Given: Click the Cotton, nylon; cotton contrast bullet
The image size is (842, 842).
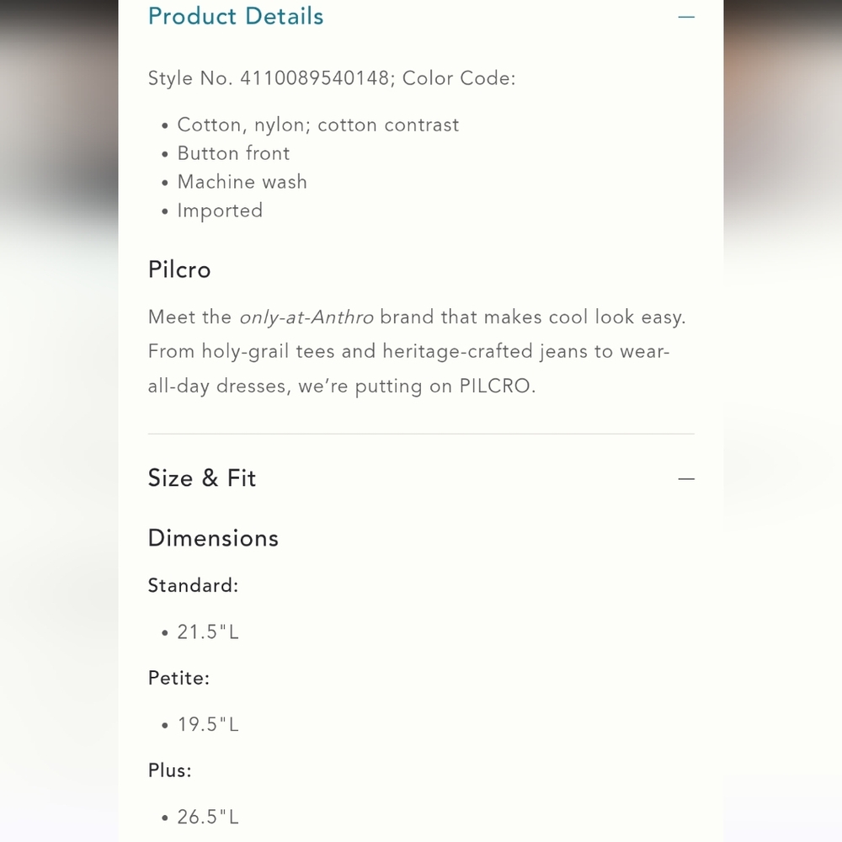Looking at the screenshot, I should click(318, 125).
